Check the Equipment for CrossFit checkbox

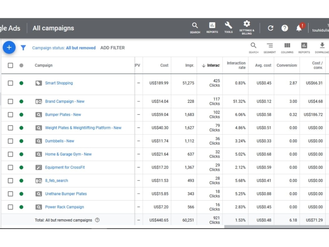point(10,167)
